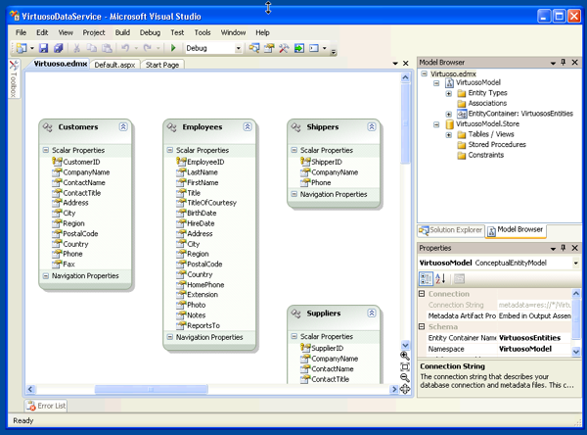
Task: Collapse the Employees entity shape
Action: coord(248,126)
